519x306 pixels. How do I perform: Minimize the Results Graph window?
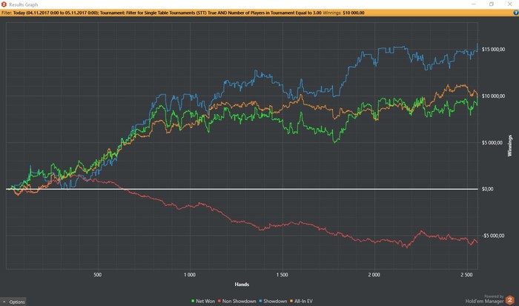(x=473, y=4)
